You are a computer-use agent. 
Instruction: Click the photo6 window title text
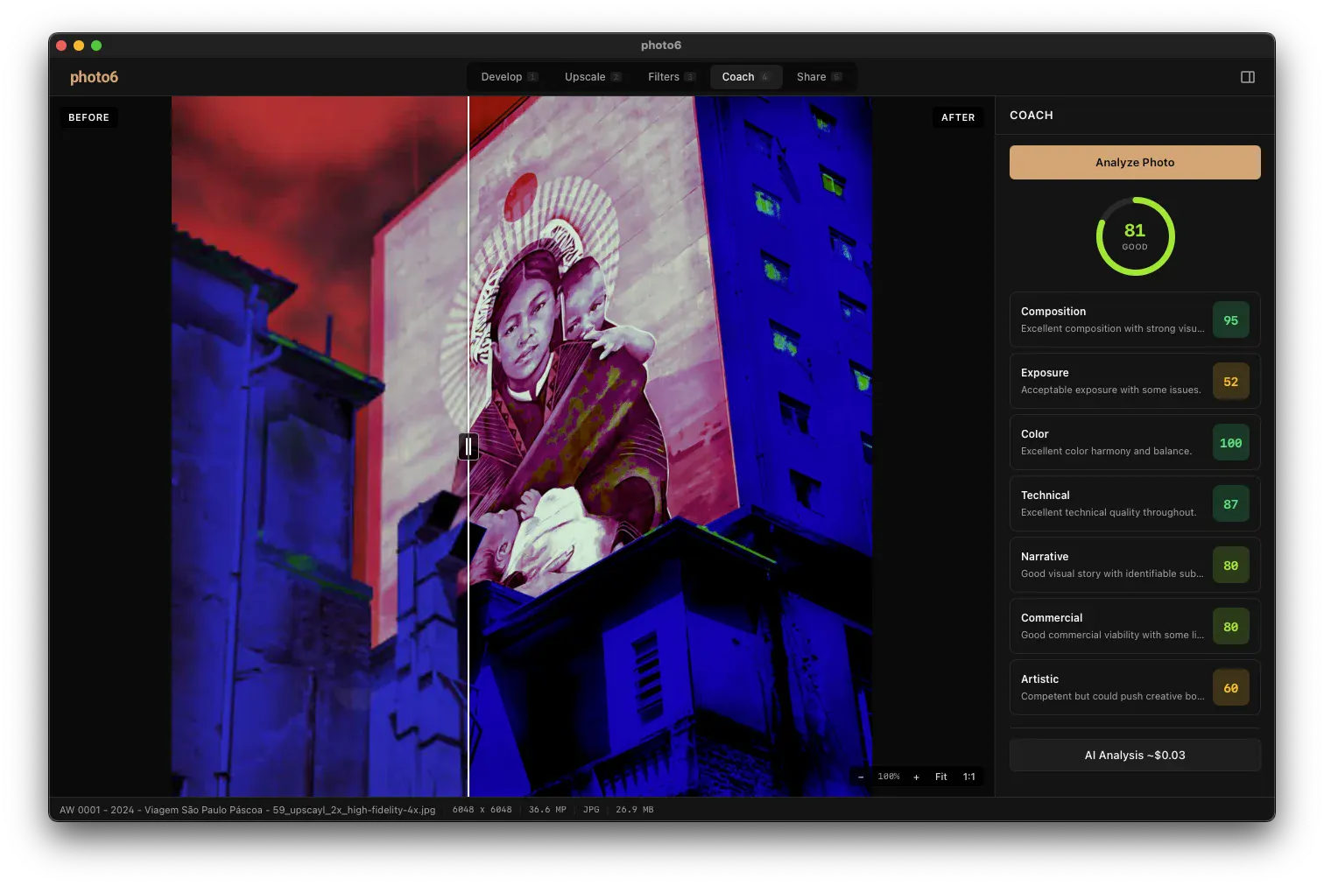[x=661, y=46]
